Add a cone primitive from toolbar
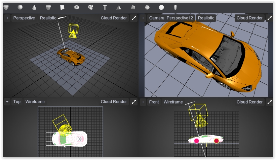276x160 pixels. pos(34,7)
